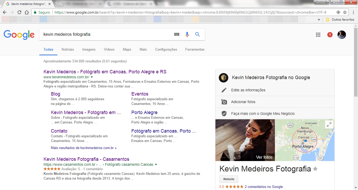Open Kevin Medeiros - Fotógrafo em ... sitelink
358x190 pixels.
(86, 112)
